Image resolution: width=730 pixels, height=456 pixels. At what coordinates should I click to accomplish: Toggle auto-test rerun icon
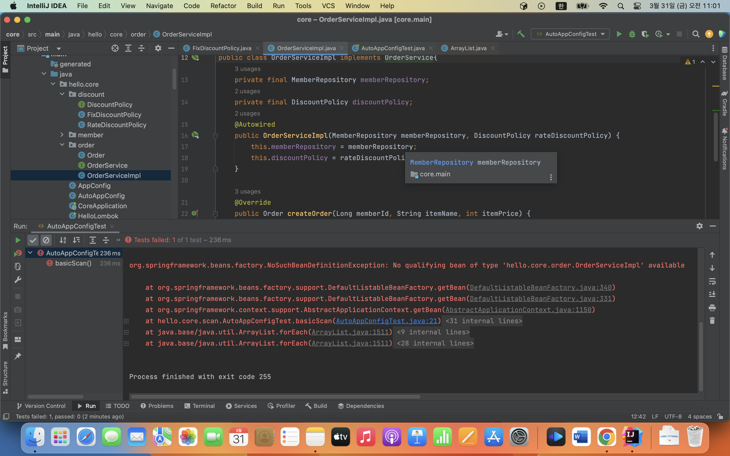(x=18, y=266)
